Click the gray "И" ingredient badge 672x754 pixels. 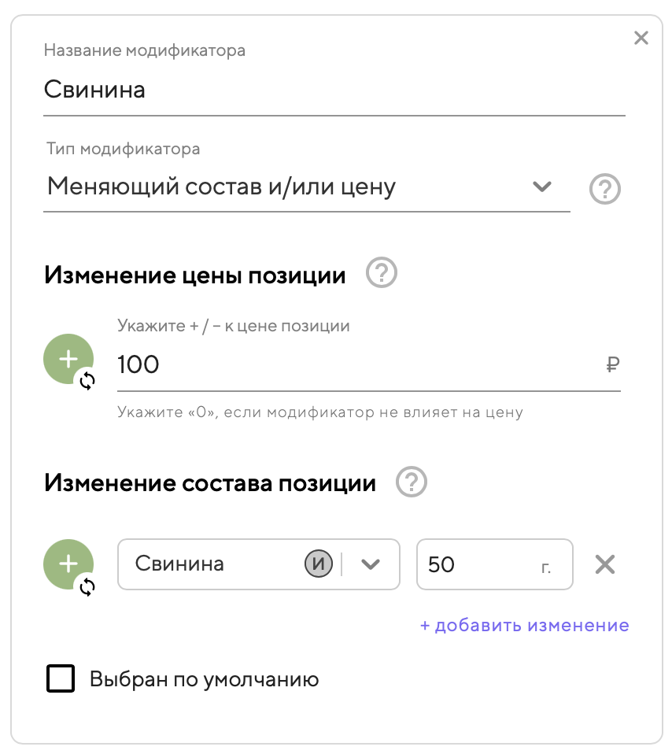(319, 564)
